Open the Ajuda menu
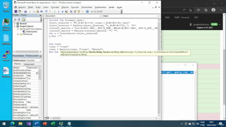Image resolution: width=226 pixels, height=127 pixels. (x=119, y=7)
